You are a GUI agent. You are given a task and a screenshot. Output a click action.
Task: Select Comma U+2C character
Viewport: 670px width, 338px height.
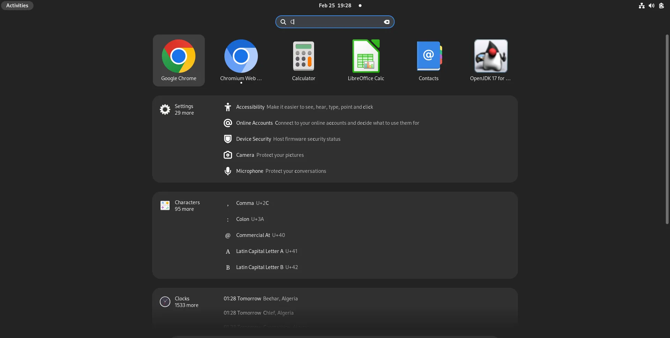tap(368, 203)
